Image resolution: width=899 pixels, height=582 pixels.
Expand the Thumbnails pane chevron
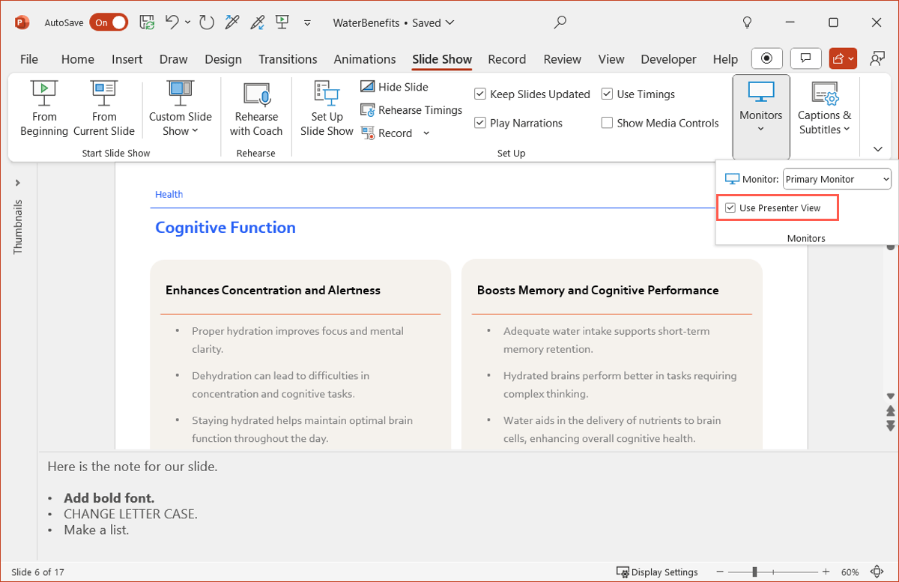pos(18,182)
